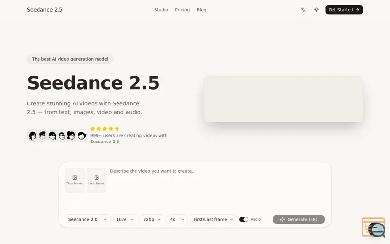Click '999+ users are creating videos' text

(x=129, y=139)
